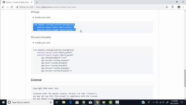Image resolution: width=186 pixels, height=105 pixels.
Task: Open the green Camtasia taskbar icon
Action: [x=110, y=102]
